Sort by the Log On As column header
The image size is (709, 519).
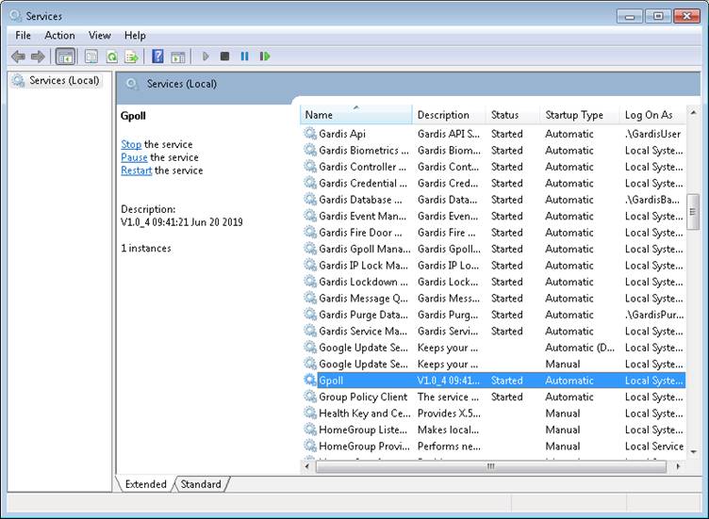653,115
